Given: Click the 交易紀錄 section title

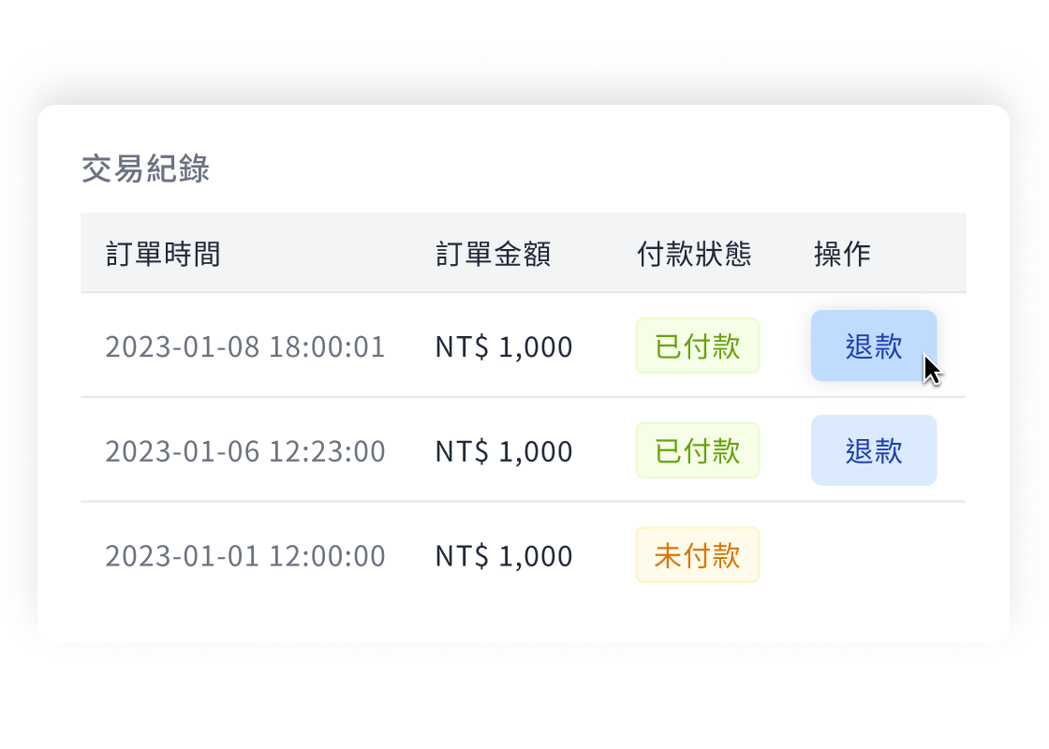Looking at the screenshot, I should click(x=145, y=169).
